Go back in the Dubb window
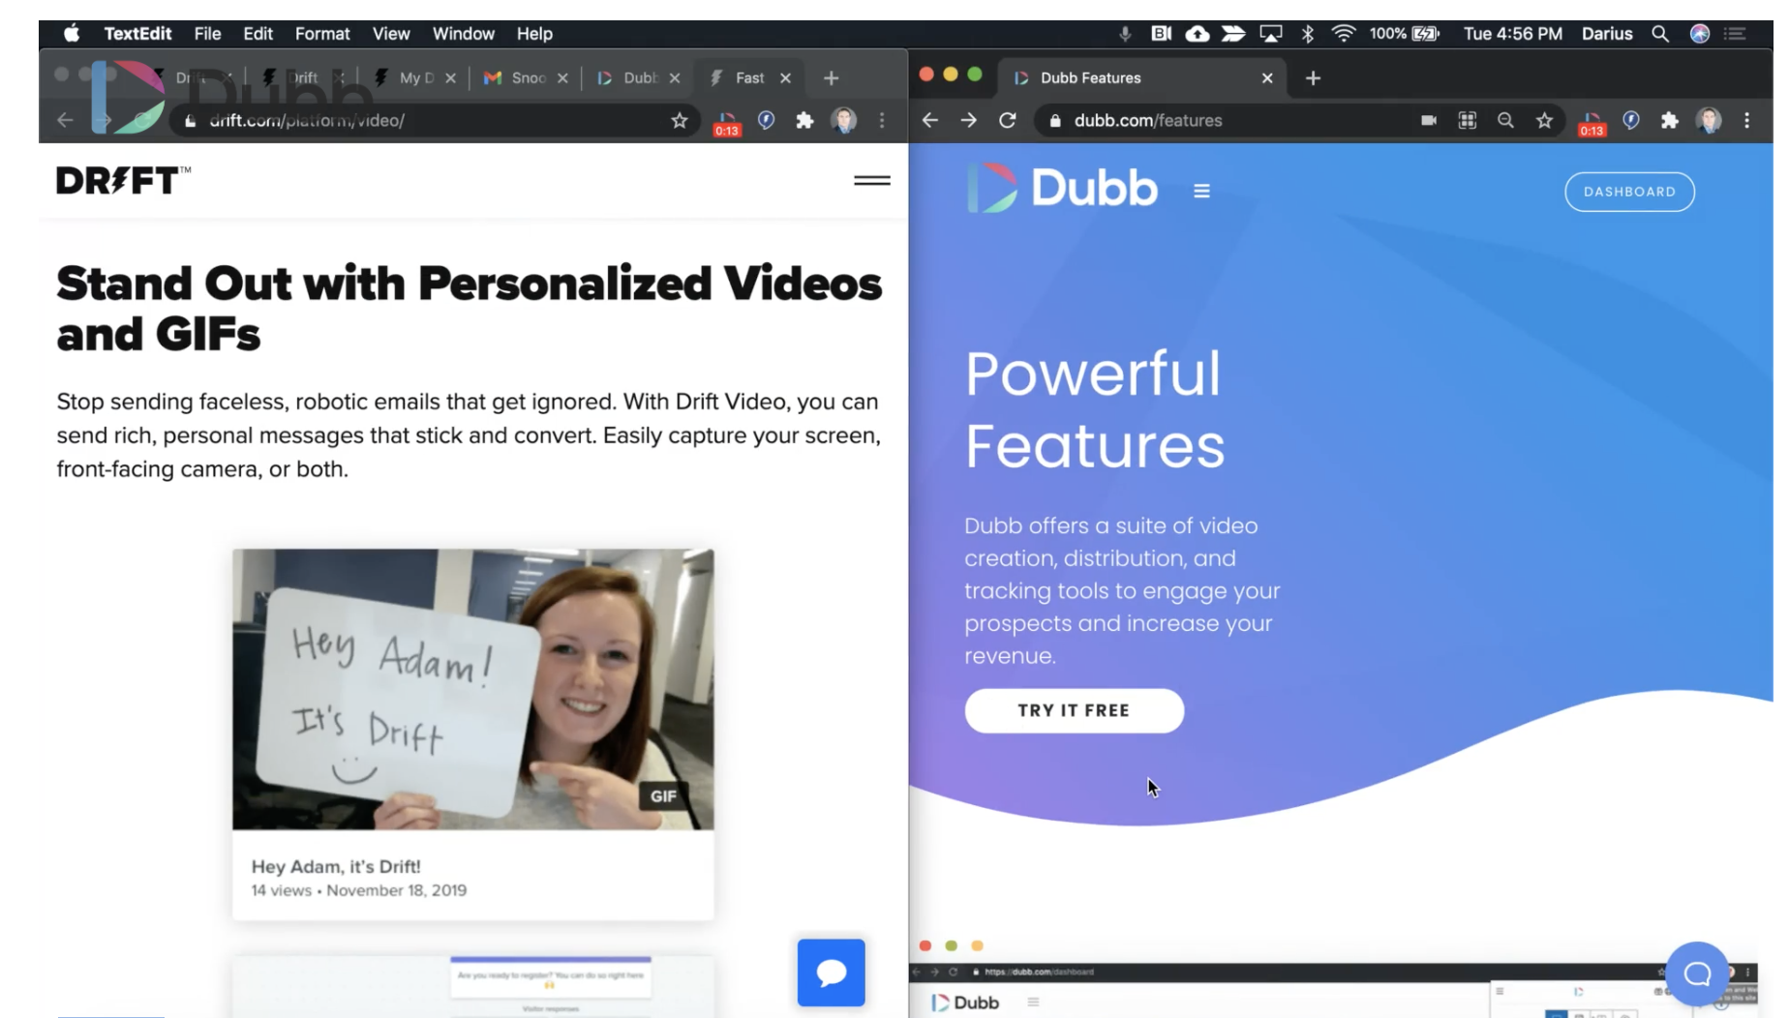This screenshot has width=1789, height=1018. [930, 120]
